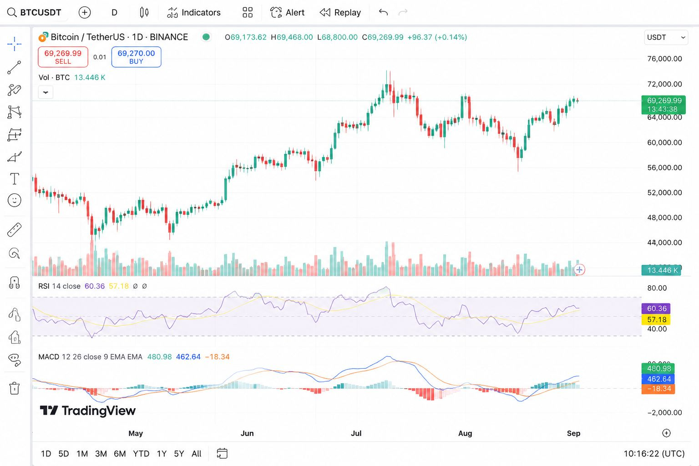The image size is (699, 466).
Task: Select the Bitcoin / TetherUS symbol title
Action: 119,37
